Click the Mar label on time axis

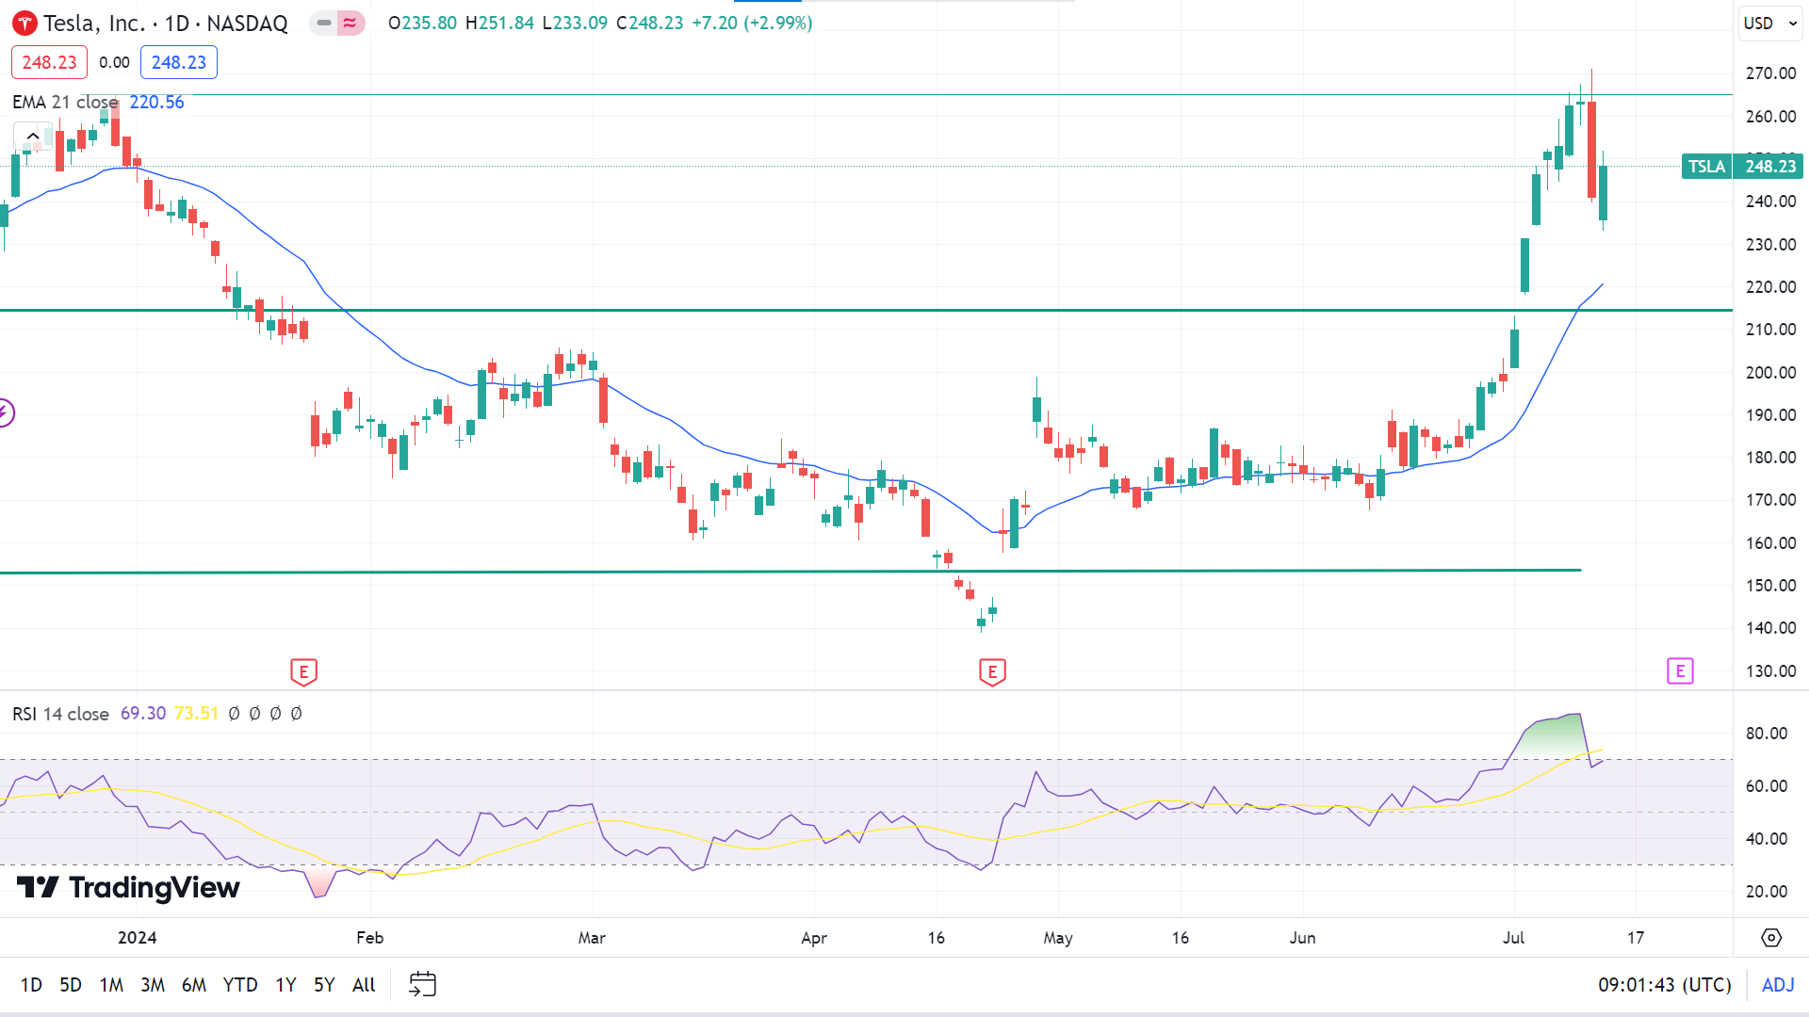[592, 938]
